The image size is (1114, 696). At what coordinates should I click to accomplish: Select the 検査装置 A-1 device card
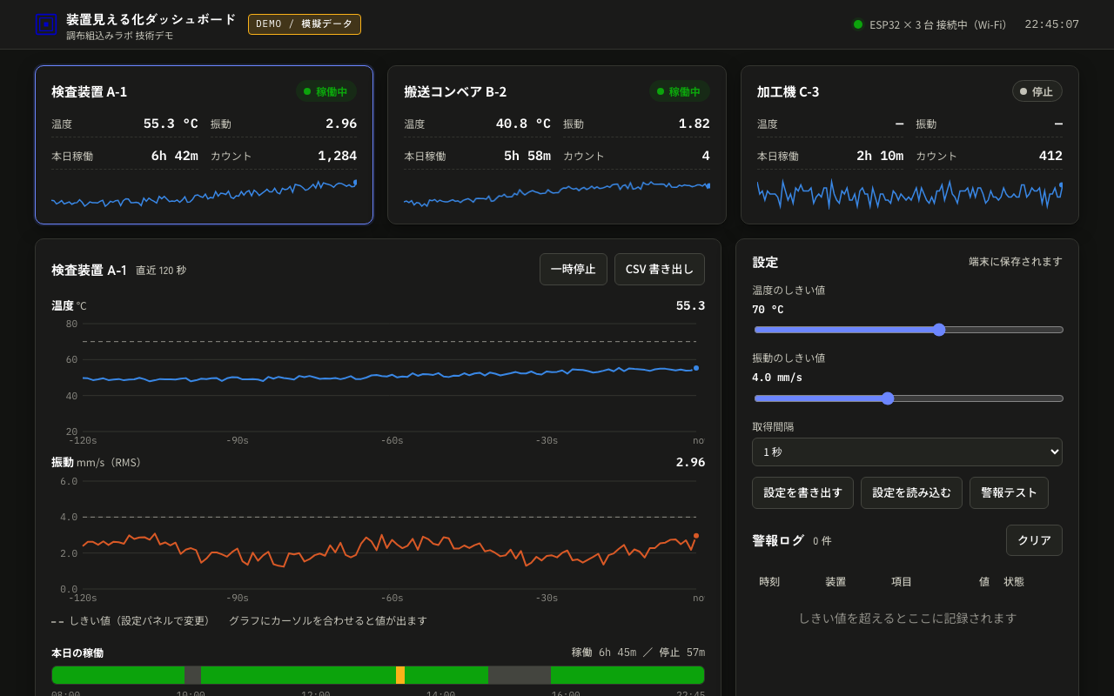(204, 145)
